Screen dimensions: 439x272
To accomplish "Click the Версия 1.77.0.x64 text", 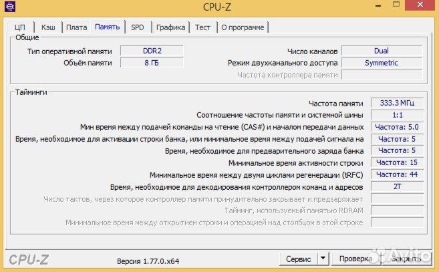I will pyautogui.click(x=148, y=261).
